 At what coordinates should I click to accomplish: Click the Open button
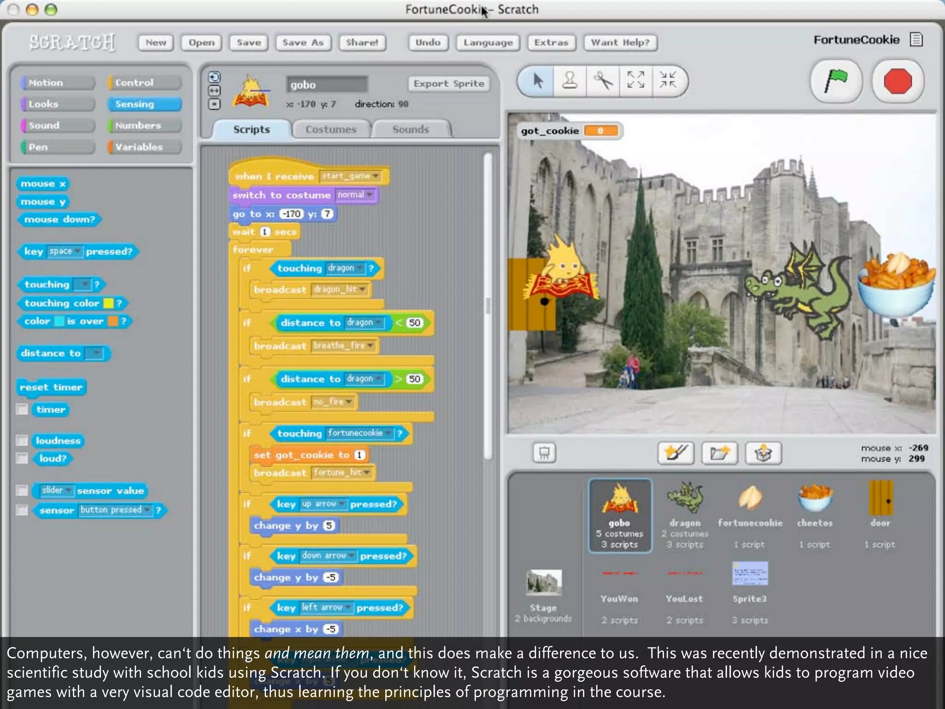[x=202, y=42]
